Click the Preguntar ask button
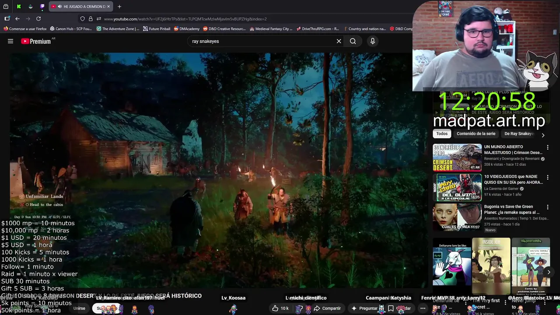 364,308
